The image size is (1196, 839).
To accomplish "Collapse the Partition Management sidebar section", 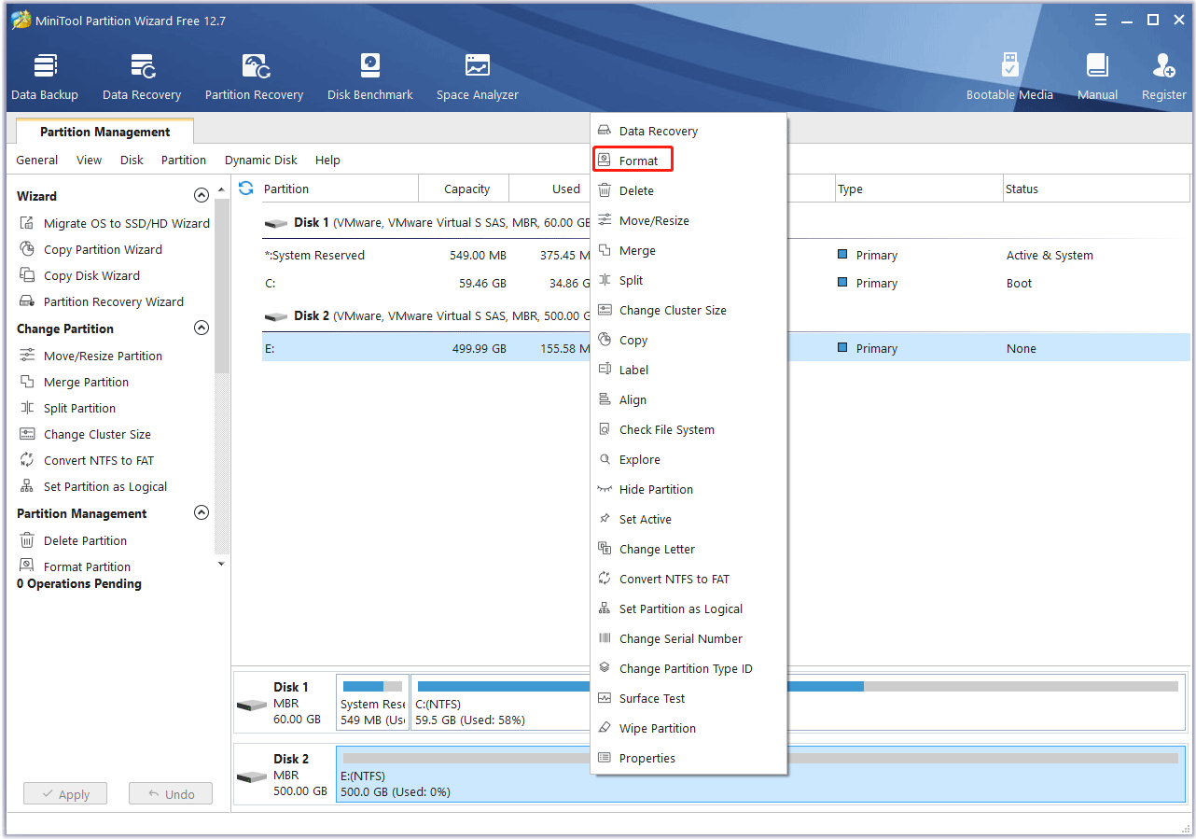I will (x=201, y=513).
